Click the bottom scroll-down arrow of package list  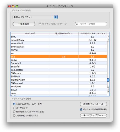(x=108, y=92)
